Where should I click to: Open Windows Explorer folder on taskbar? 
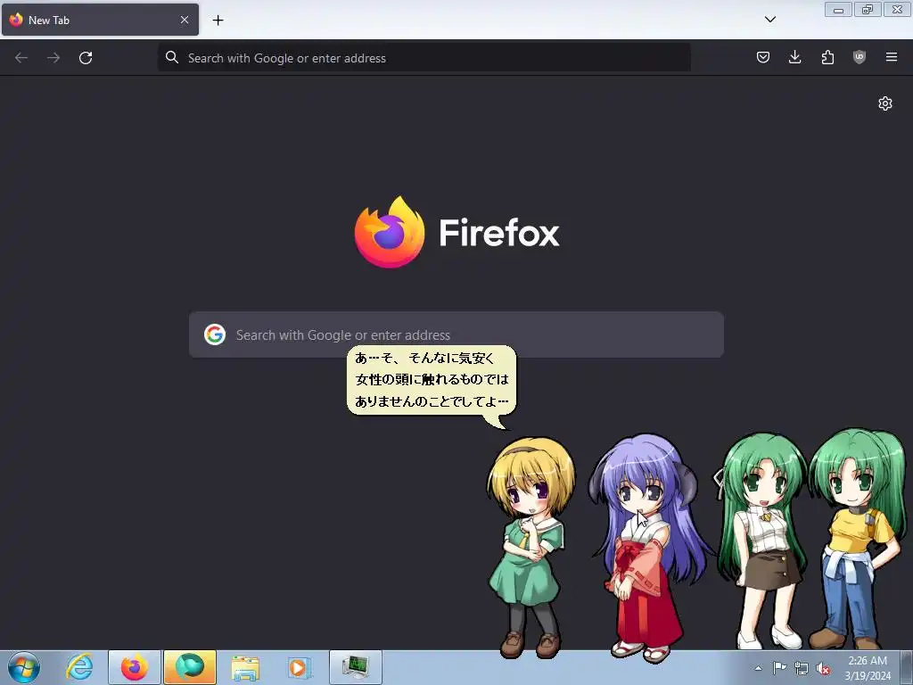[x=245, y=667]
